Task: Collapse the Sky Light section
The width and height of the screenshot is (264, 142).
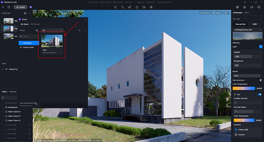Action: coord(261,19)
